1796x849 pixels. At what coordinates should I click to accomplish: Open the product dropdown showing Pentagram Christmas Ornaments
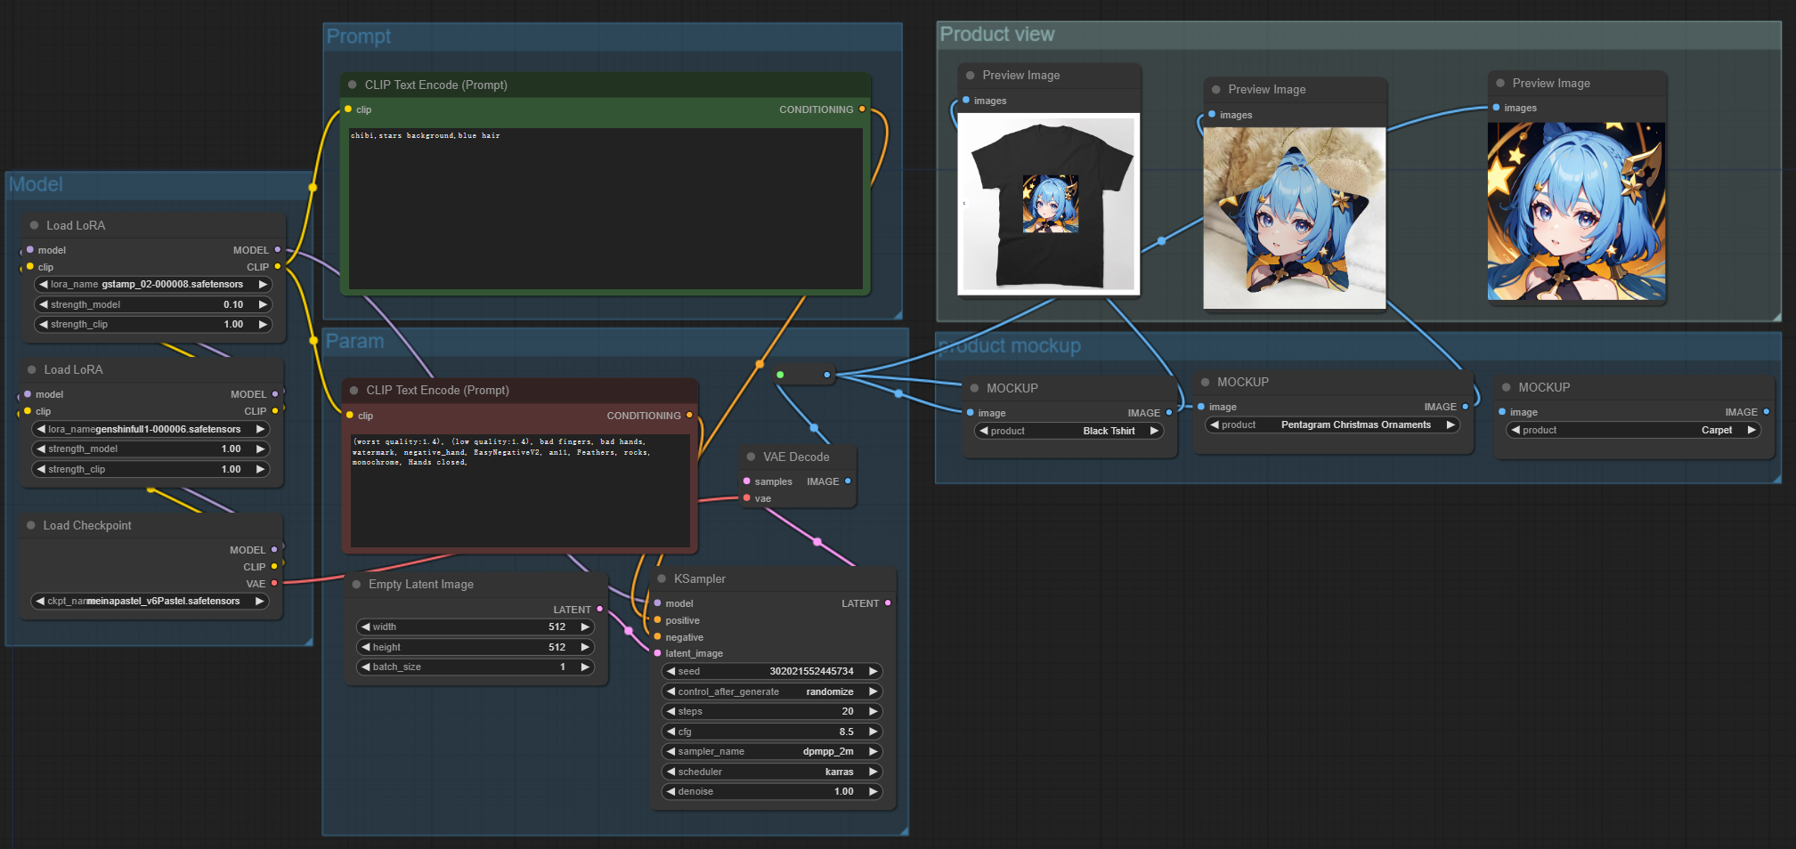click(1332, 425)
